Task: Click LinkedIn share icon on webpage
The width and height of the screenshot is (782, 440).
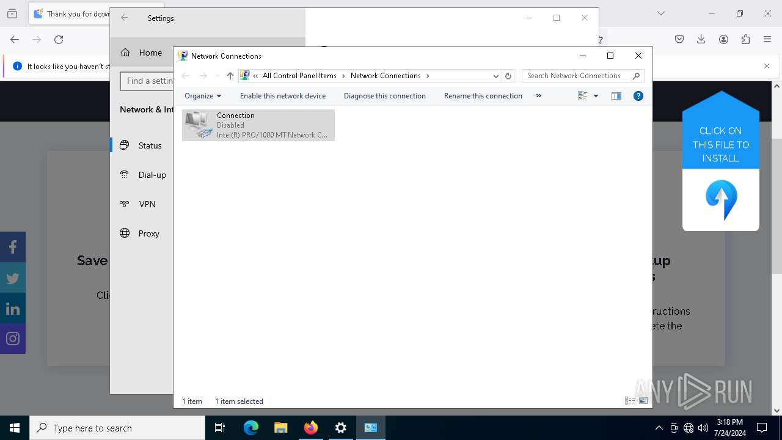Action: [13, 308]
